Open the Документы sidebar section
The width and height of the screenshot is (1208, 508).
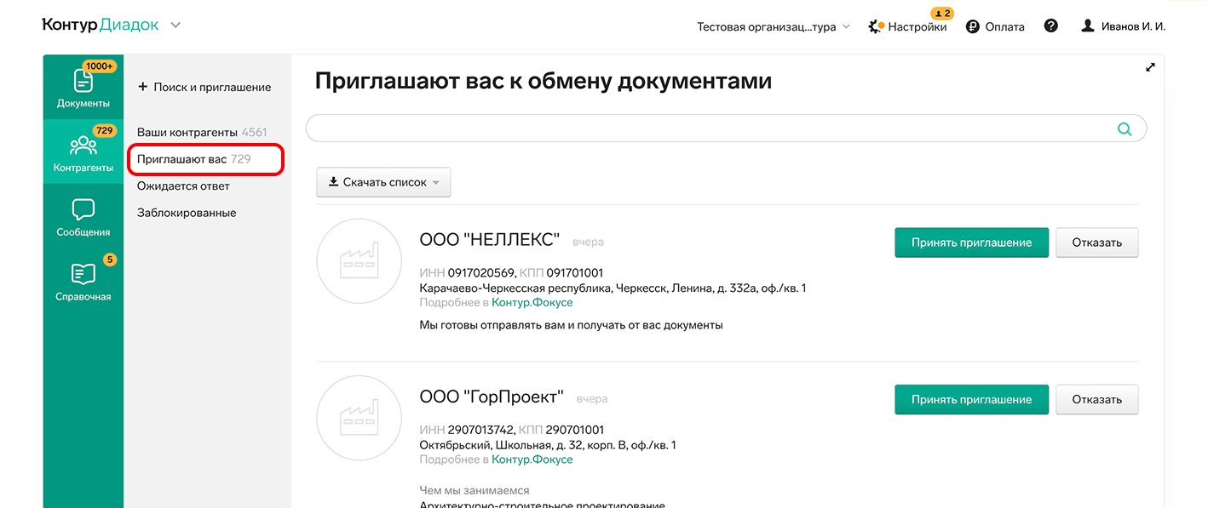(x=83, y=87)
